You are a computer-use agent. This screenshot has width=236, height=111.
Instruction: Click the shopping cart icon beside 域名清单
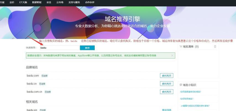181,47
